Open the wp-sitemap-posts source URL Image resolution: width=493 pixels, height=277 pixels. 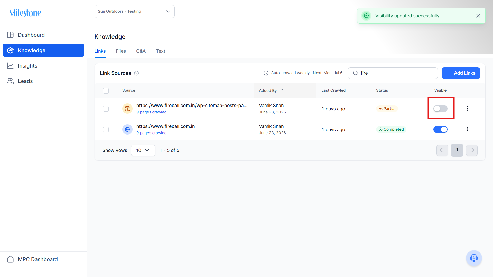coord(192,106)
